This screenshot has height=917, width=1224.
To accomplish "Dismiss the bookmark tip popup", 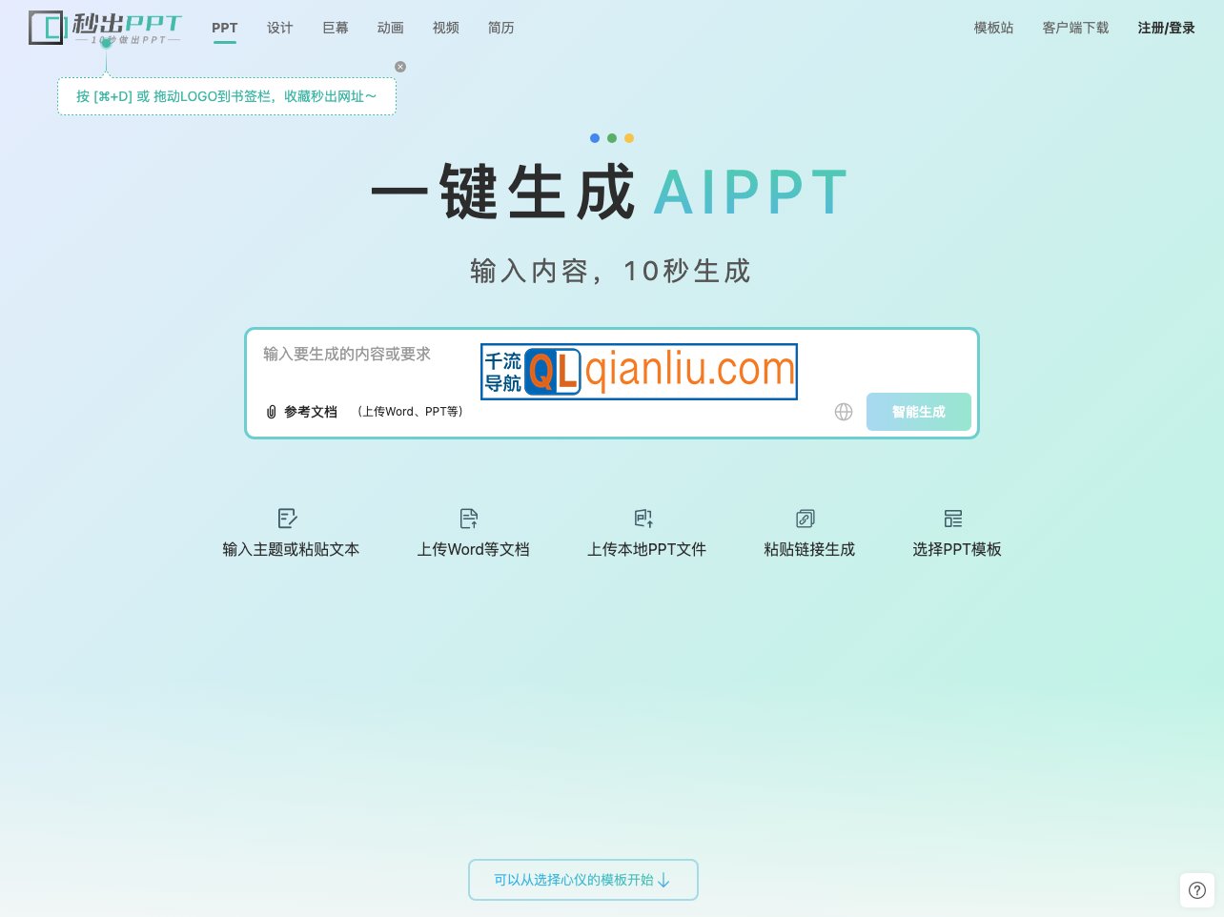I will pyautogui.click(x=400, y=67).
